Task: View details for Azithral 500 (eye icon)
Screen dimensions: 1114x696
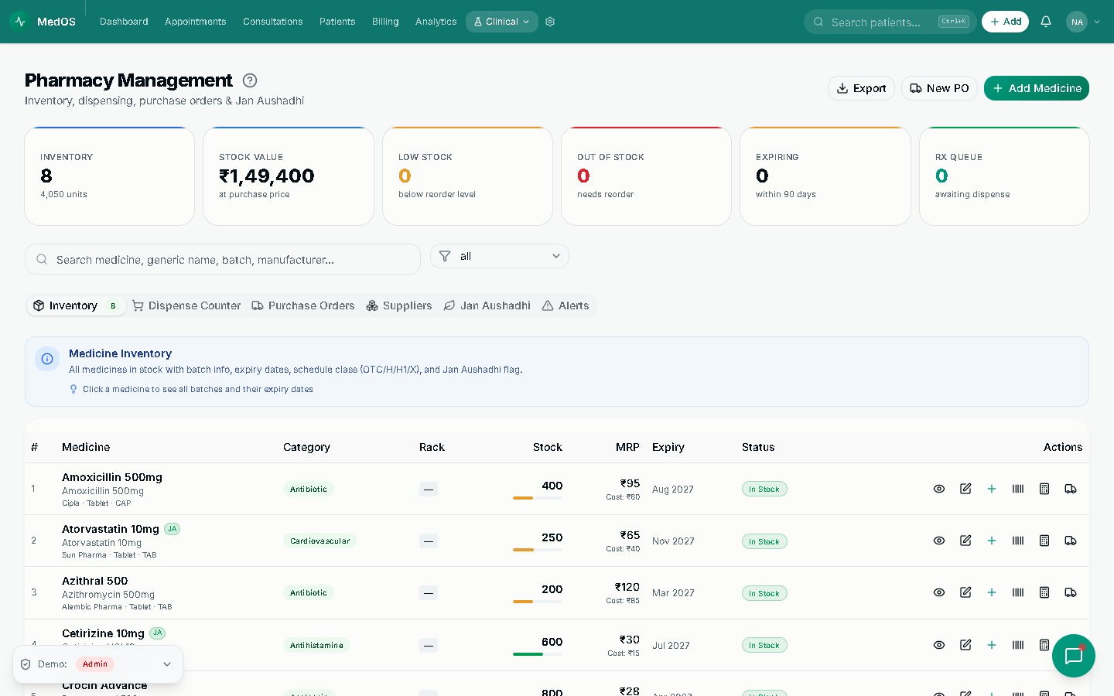Action: coord(939,592)
